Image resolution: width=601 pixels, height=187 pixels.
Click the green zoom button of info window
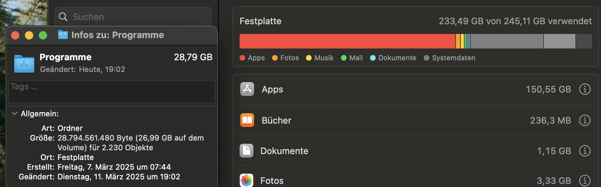point(43,35)
